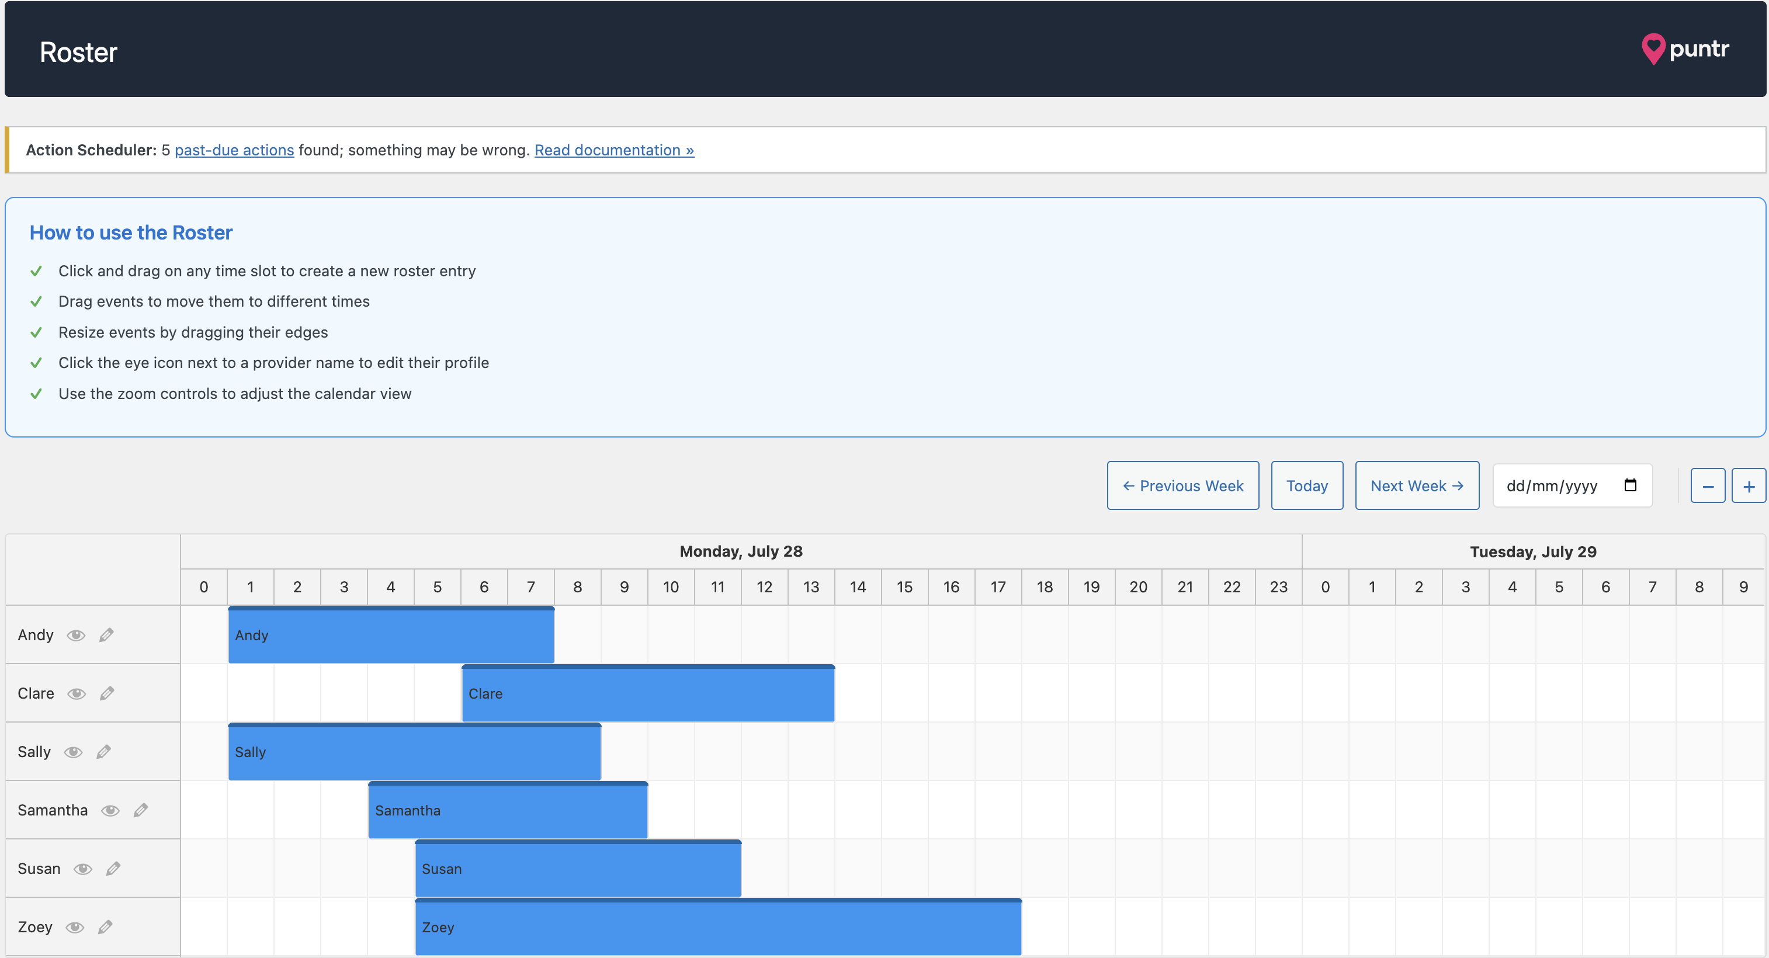Open the Action Scheduler documentation link

pos(614,150)
